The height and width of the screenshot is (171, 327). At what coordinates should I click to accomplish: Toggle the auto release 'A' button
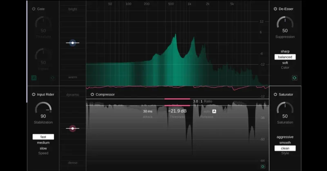point(214,112)
